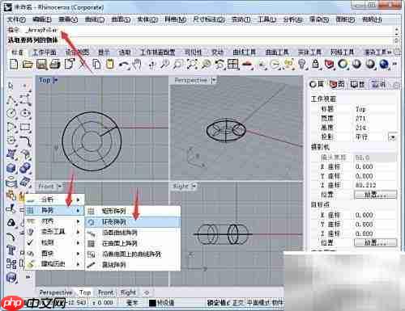This screenshot has height=311, width=405.
Task: Switch to the 曲线工具 toolbar tab
Action: pyautogui.click(x=245, y=52)
